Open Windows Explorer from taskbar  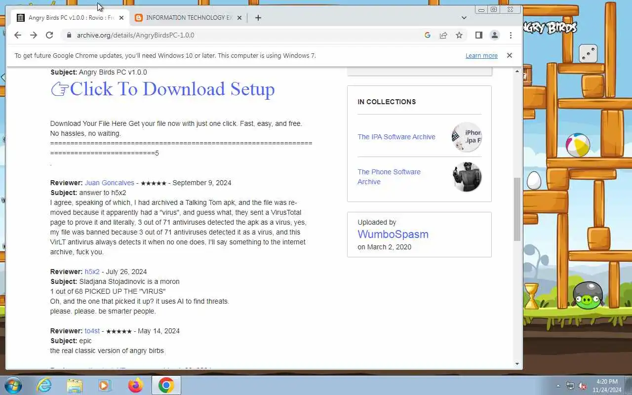75,385
